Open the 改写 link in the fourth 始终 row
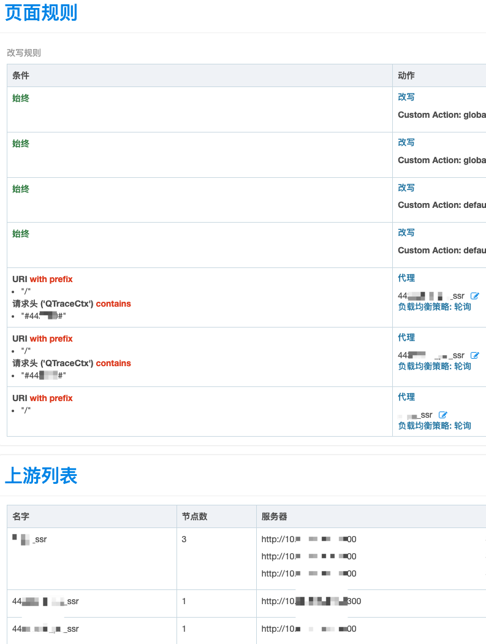 point(406,232)
